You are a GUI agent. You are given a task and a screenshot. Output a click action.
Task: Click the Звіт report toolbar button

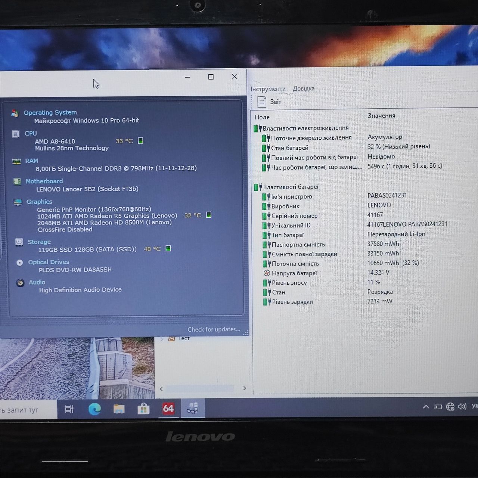pyautogui.click(x=269, y=102)
